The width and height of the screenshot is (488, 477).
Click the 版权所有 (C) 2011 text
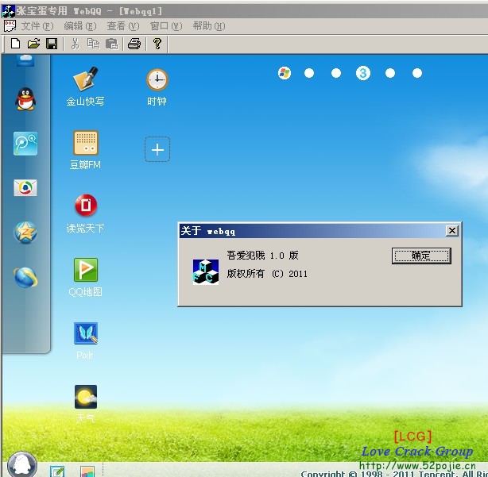tap(267, 274)
